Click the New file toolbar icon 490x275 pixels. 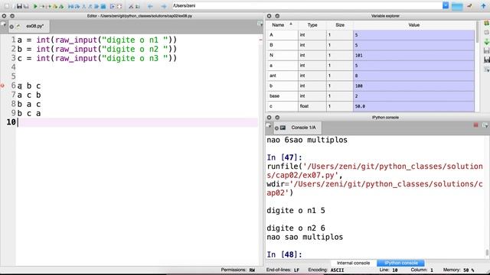[x=7, y=6]
